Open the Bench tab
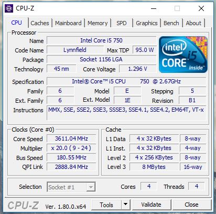This screenshot has height=214, width=216. coord(171,23)
